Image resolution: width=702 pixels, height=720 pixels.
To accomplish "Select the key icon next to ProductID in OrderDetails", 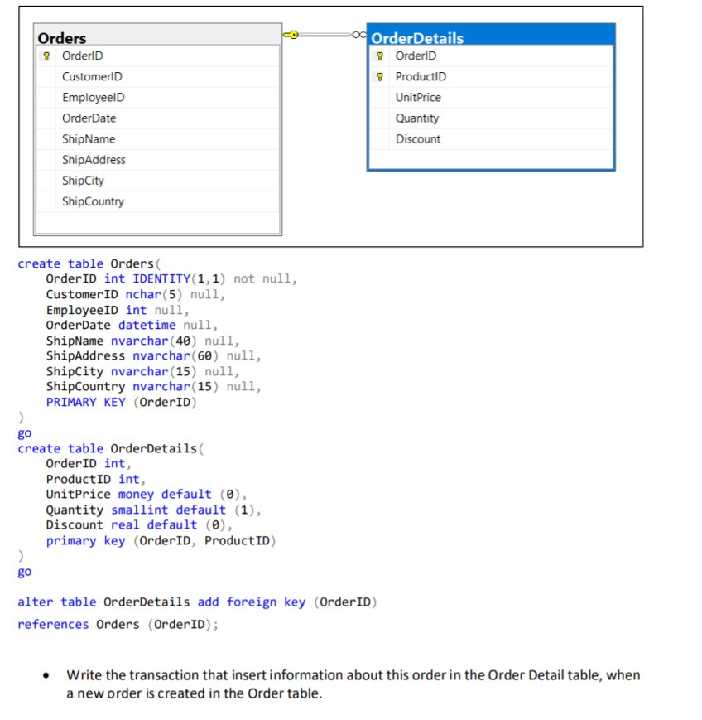I will pyautogui.click(x=380, y=76).
